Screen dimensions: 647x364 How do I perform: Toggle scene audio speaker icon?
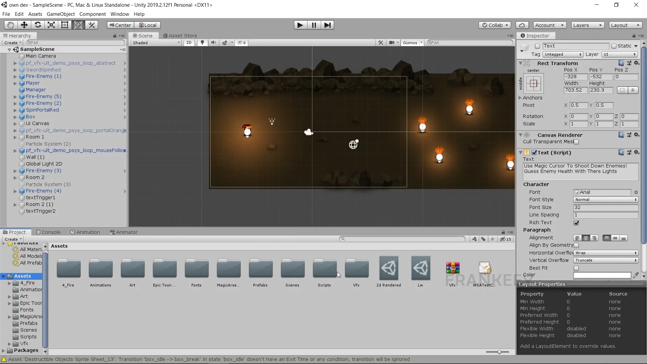[x=213, y=42]
